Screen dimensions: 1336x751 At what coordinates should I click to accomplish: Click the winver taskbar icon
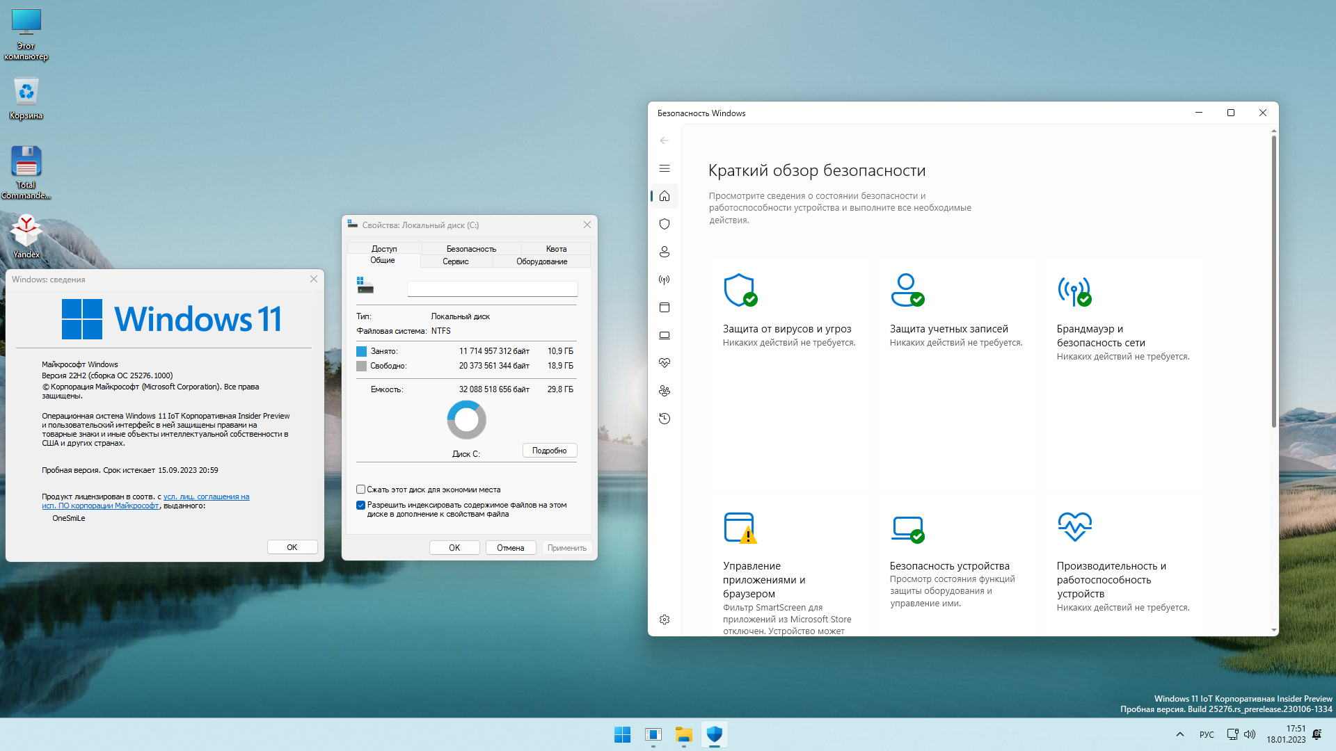653,734
